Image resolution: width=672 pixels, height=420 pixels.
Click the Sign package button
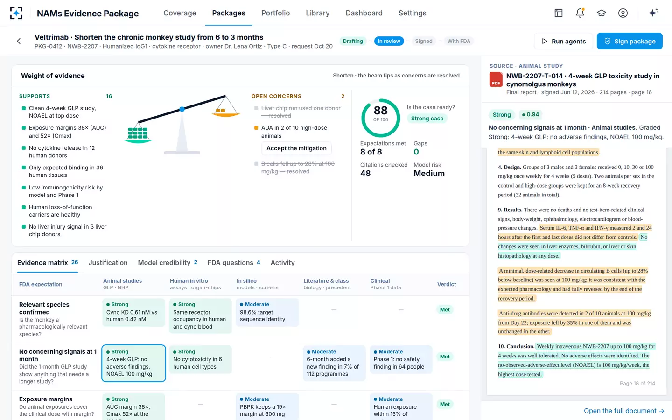[630, 41]
